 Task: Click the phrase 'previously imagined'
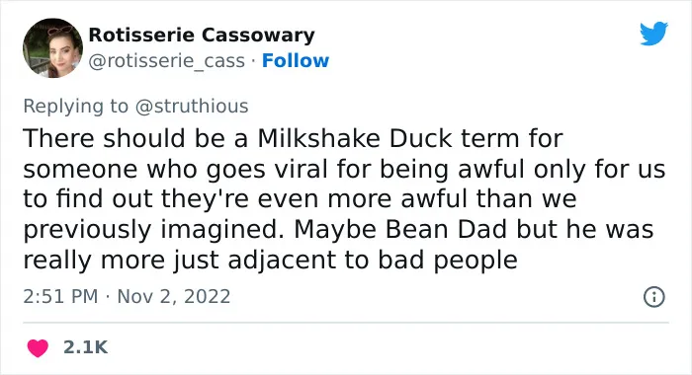click(x=153, y=231)
